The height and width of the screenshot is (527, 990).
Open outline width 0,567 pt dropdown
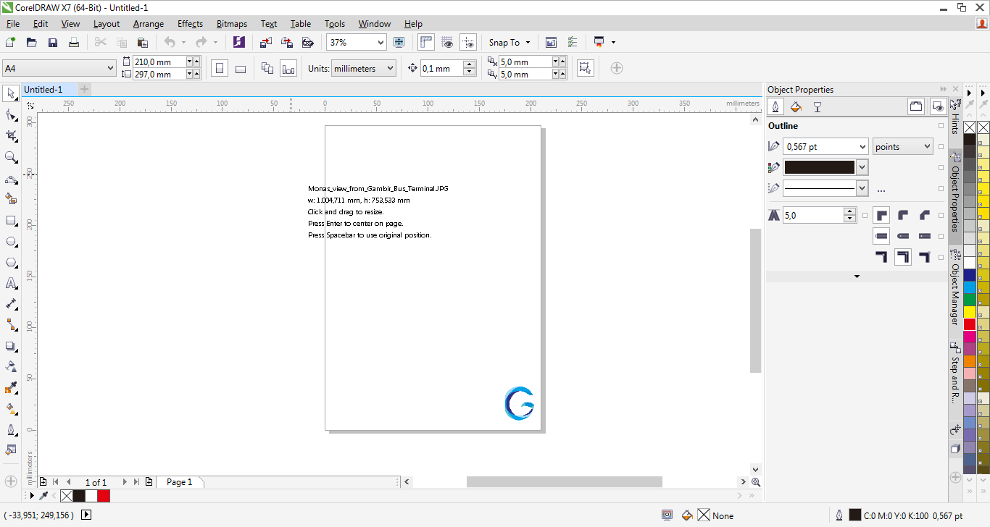(x=862, y=147)
